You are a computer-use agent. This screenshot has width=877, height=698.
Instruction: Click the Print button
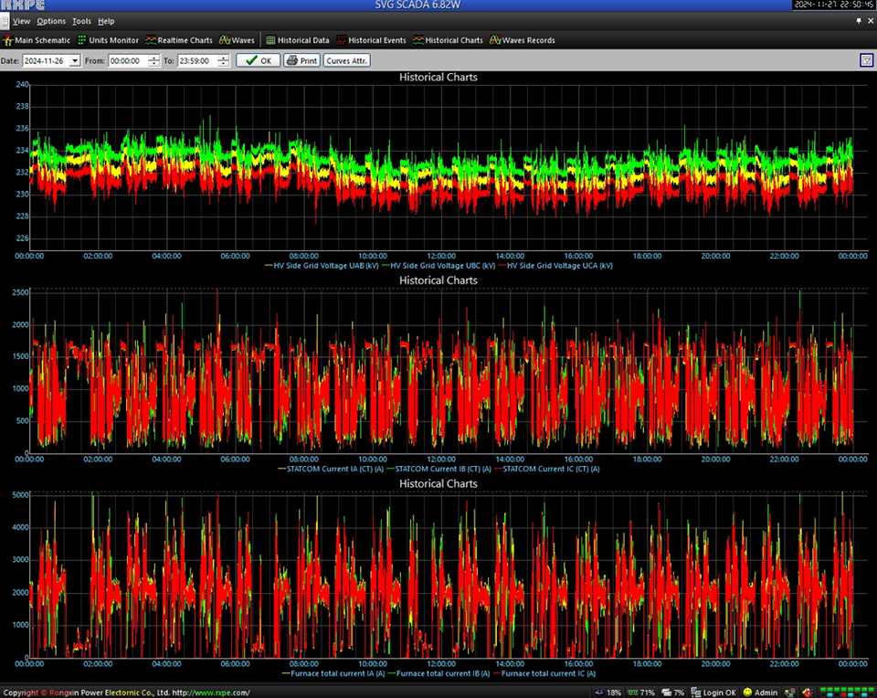[x=301, y=60]
